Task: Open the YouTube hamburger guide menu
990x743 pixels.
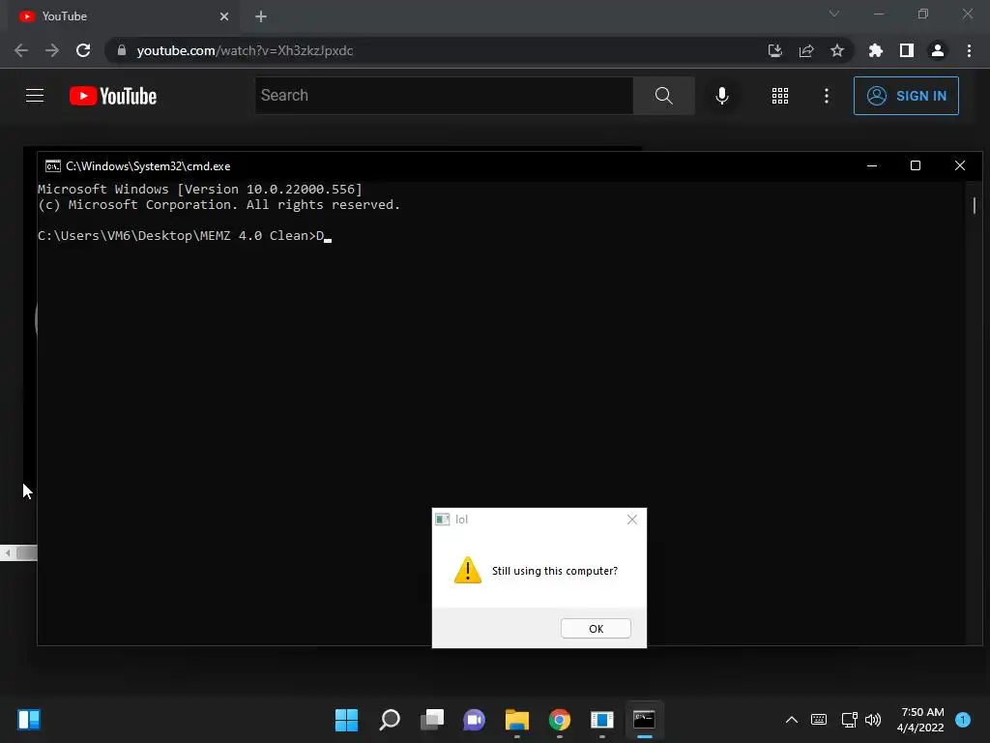Action: (35, 96)
